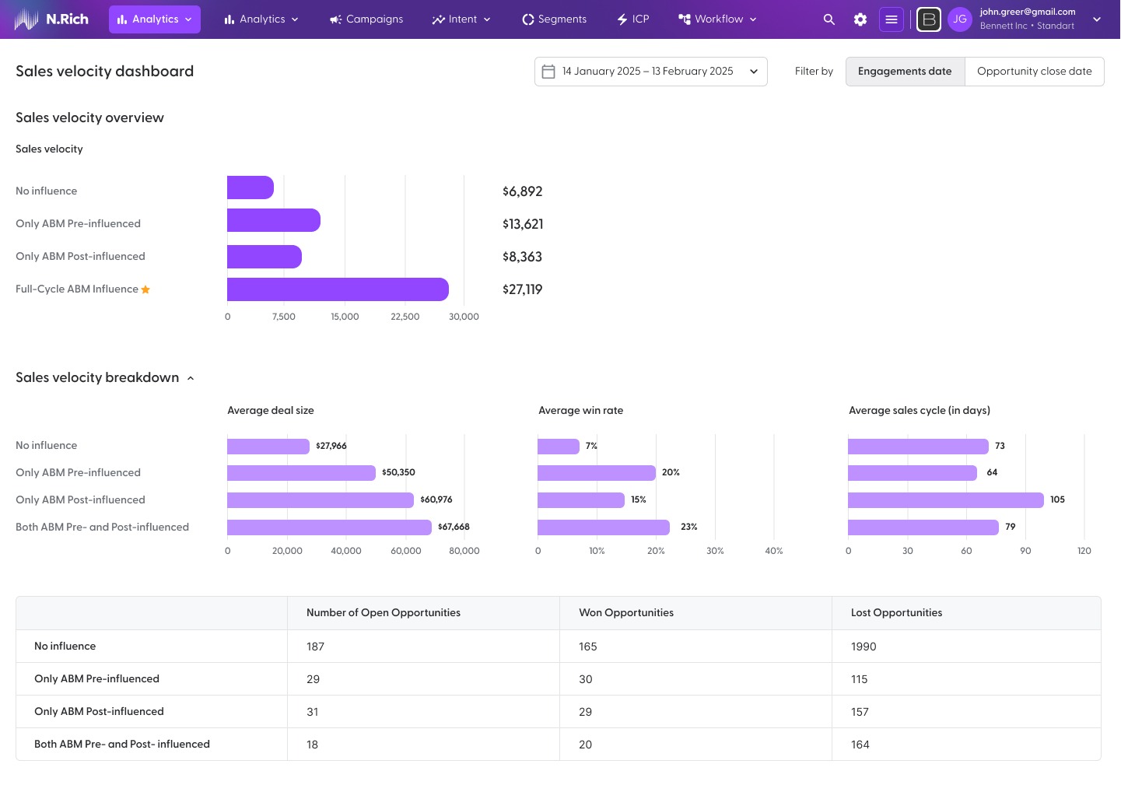
Task: Click the N.Rich logo
Action: click(51, 19)
